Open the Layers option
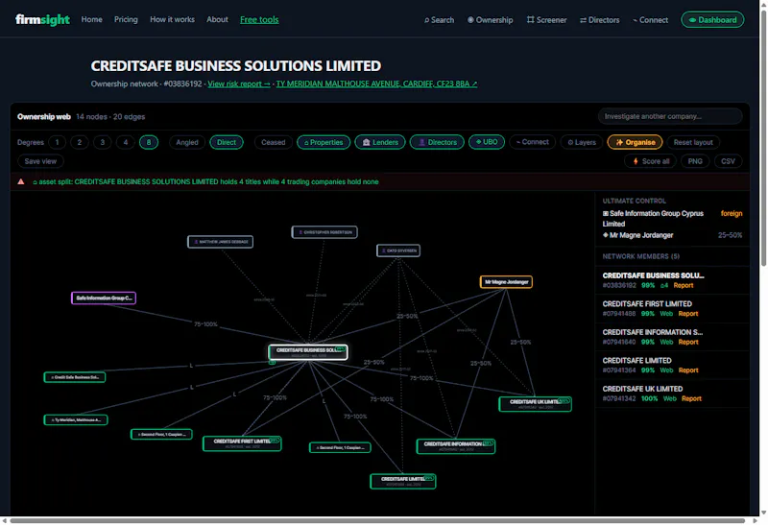The height and width of the screenshot is (525, 768). pyautogui.click(x=582, y=142)
